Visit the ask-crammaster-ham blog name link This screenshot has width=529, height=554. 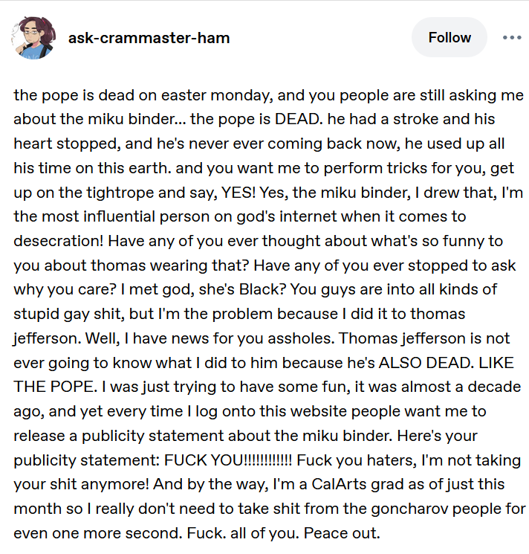coord(149,38)
